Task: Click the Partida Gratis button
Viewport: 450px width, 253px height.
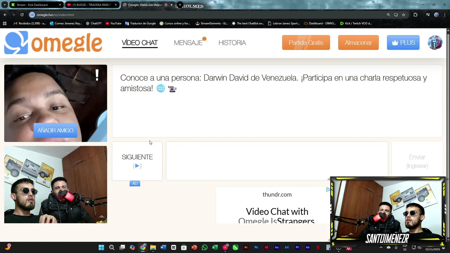Action: pyautogui.click(x=306, y=43)
